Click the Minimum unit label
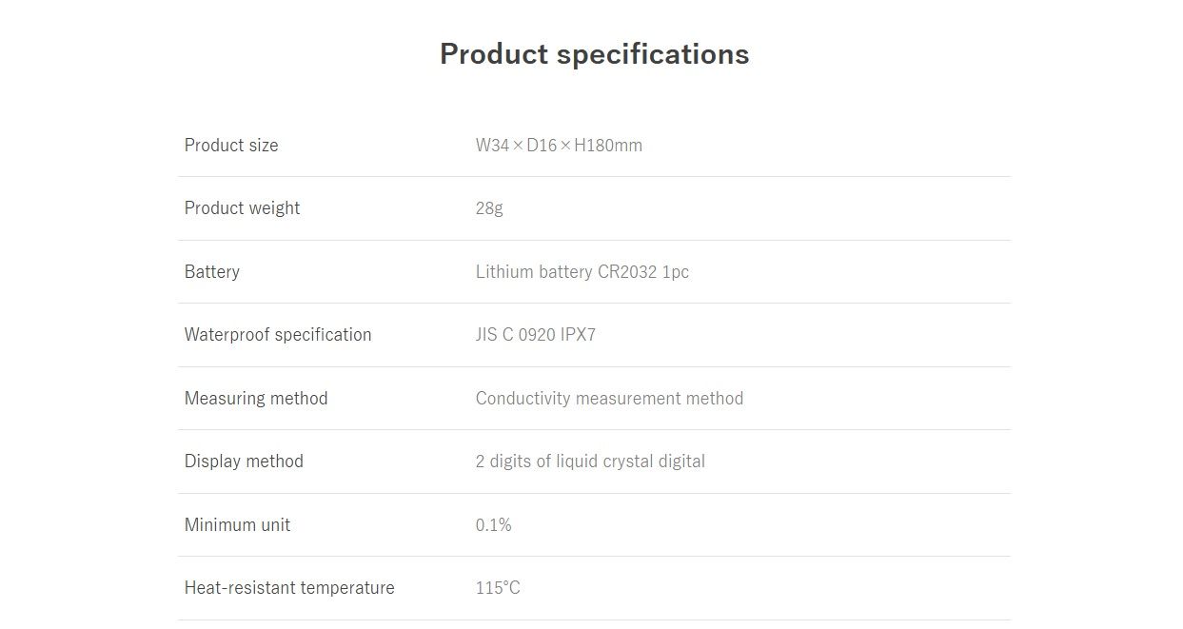Screen dimensions: 1183x629 point(237,525)
